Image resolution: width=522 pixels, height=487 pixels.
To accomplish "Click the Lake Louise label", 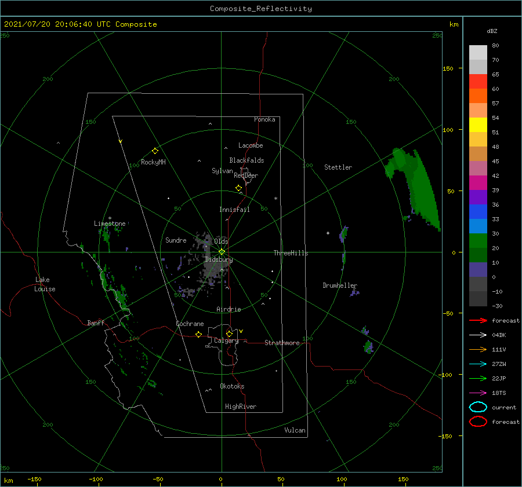I will (x=45, y=284).
